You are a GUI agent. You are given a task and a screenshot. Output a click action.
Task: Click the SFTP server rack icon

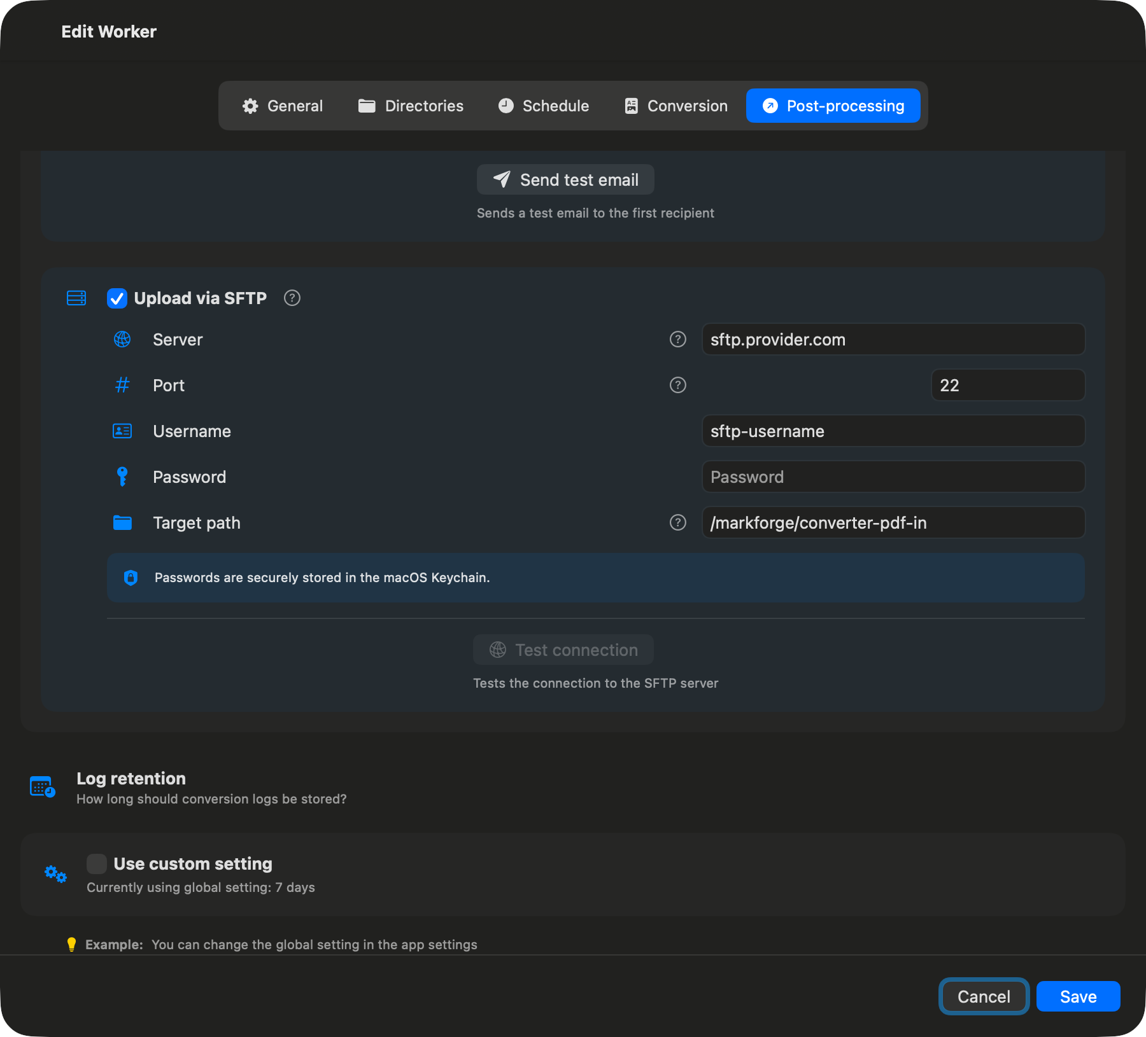click(76, 298)
